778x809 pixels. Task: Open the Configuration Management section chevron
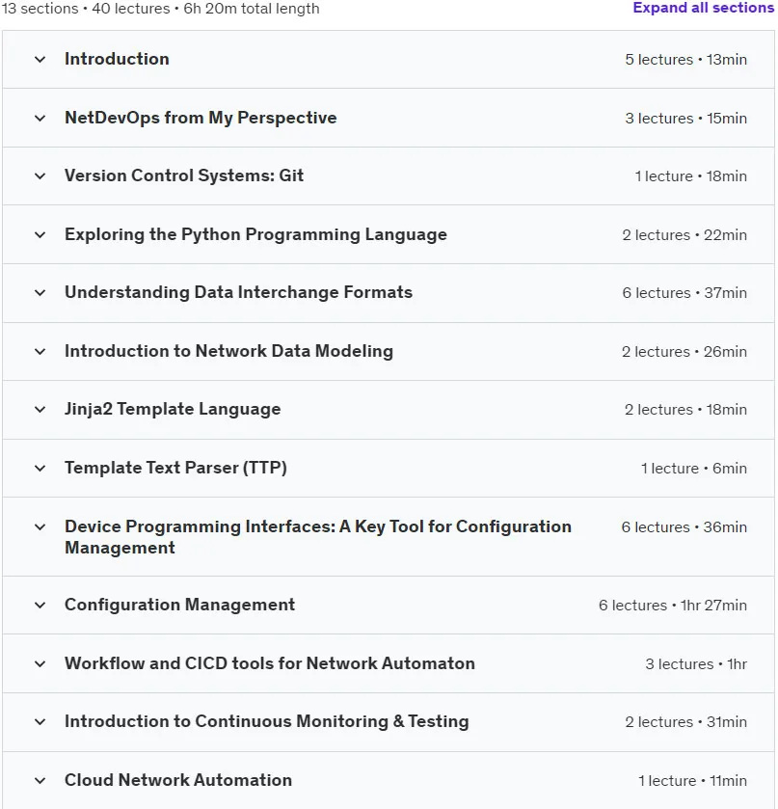pyautogui.click(x=40, y=605)
